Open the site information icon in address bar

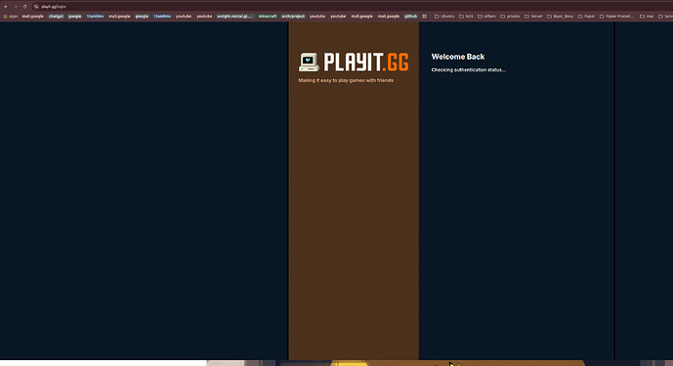tap(36, 7)
